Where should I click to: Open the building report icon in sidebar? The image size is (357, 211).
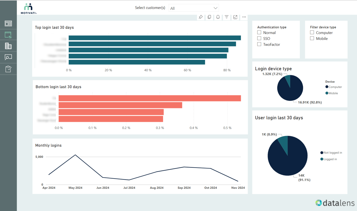tap(8, 46)
